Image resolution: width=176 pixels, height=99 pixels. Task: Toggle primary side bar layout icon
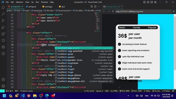click(144, 2)
